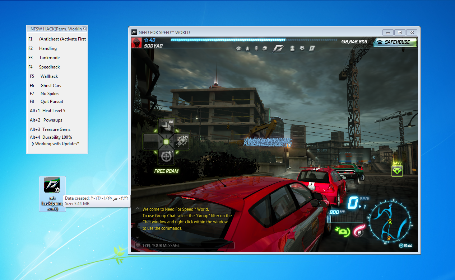Image resolution: width=455 pixels, height=280 pixels.
Task: Minimize the Need for Speed World window
Action: [x=388, y=32]
